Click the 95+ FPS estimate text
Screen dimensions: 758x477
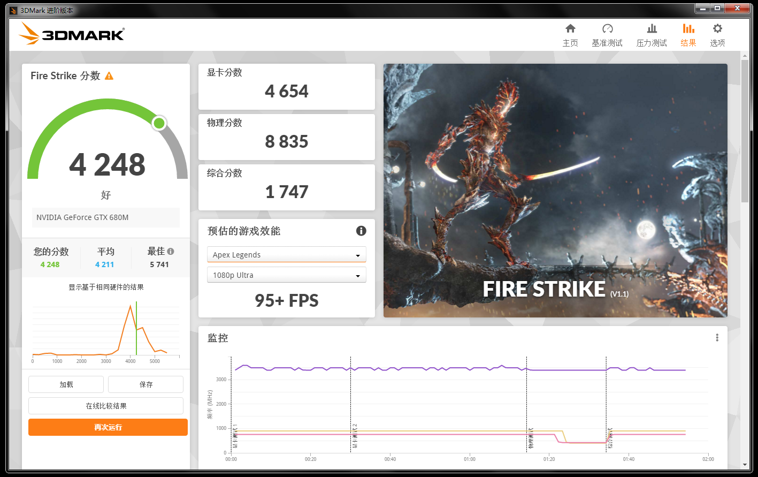point(287,300)
